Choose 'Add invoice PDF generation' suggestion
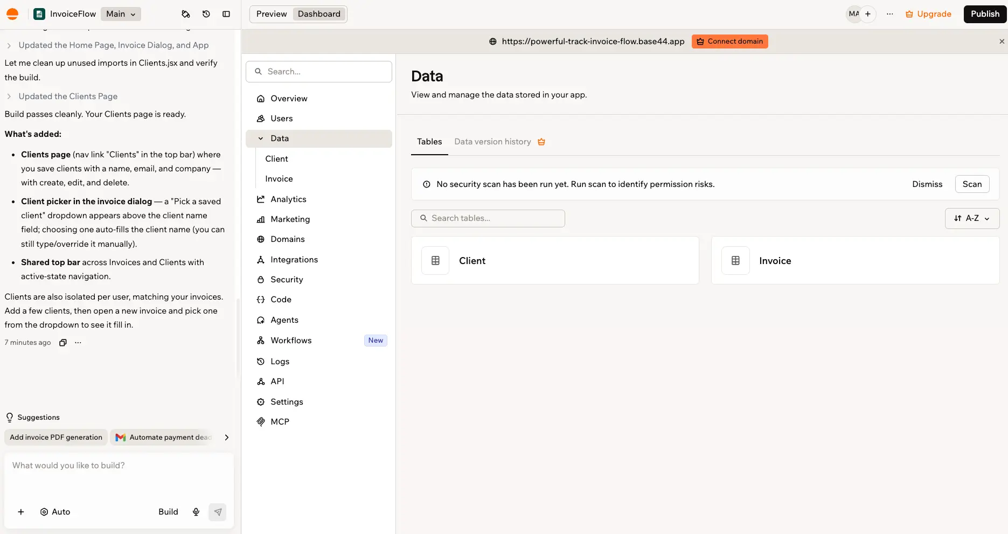This screenshot has height=534, width=1008. pyautogui.click(x=56, y=438)
